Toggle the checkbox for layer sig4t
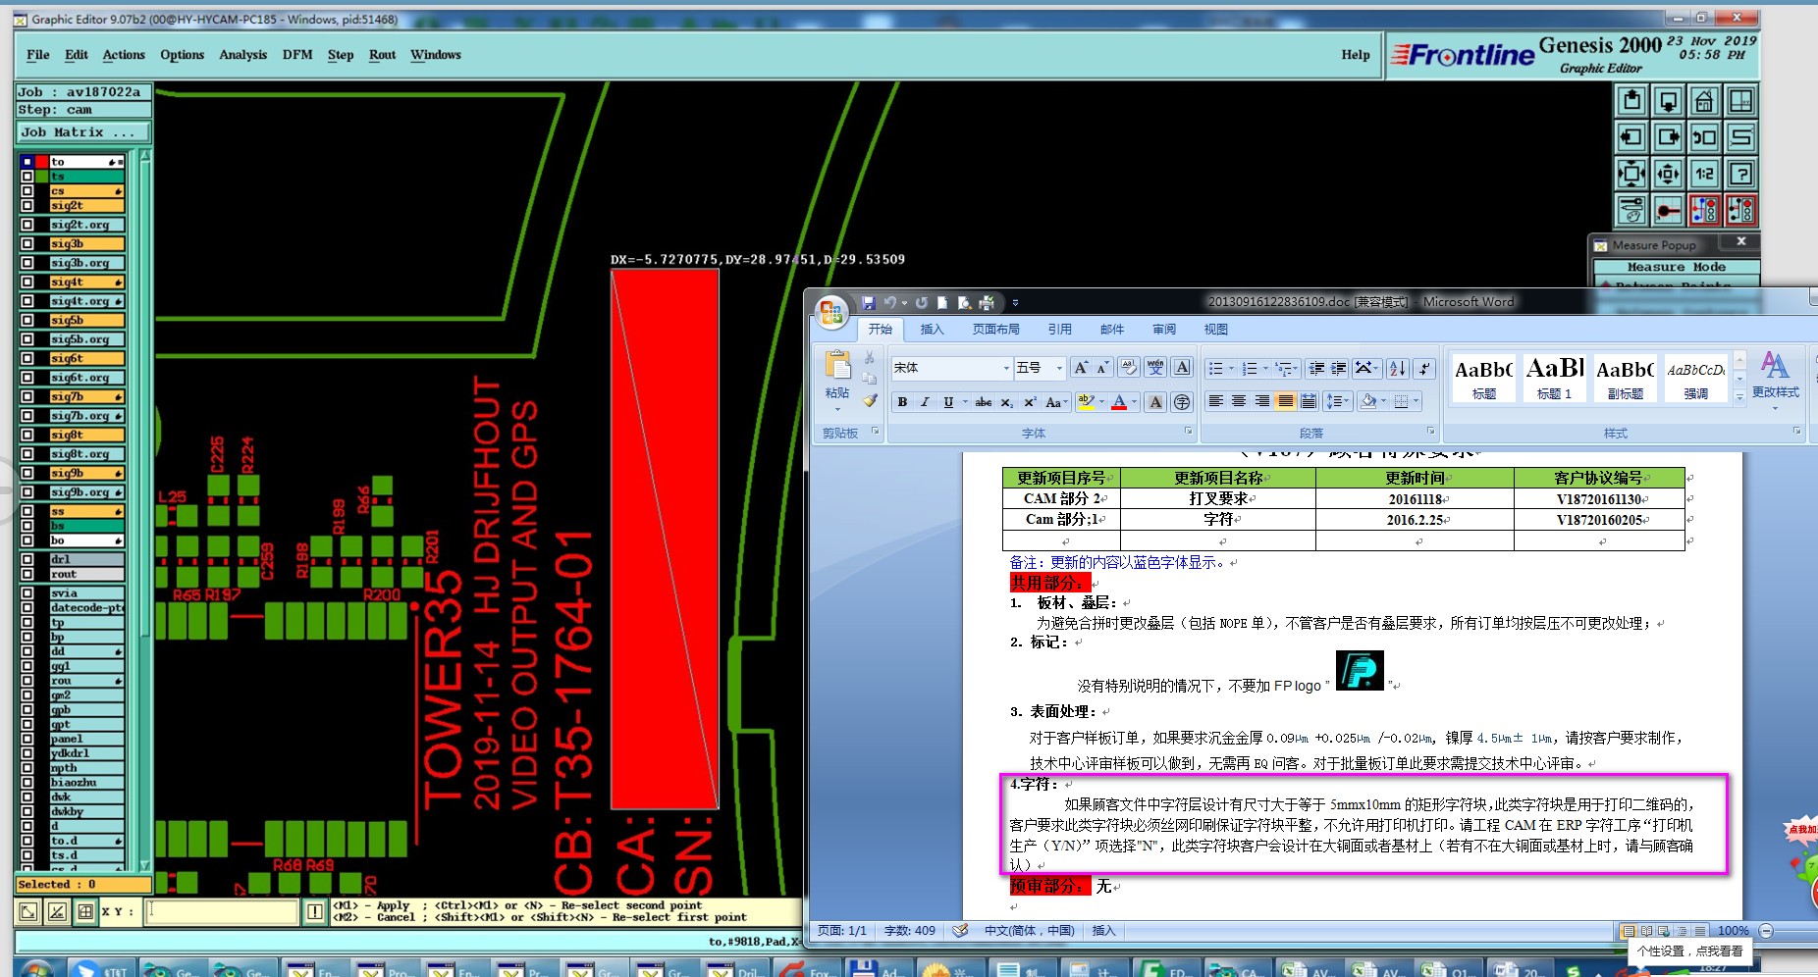 (x=27, y=283)
